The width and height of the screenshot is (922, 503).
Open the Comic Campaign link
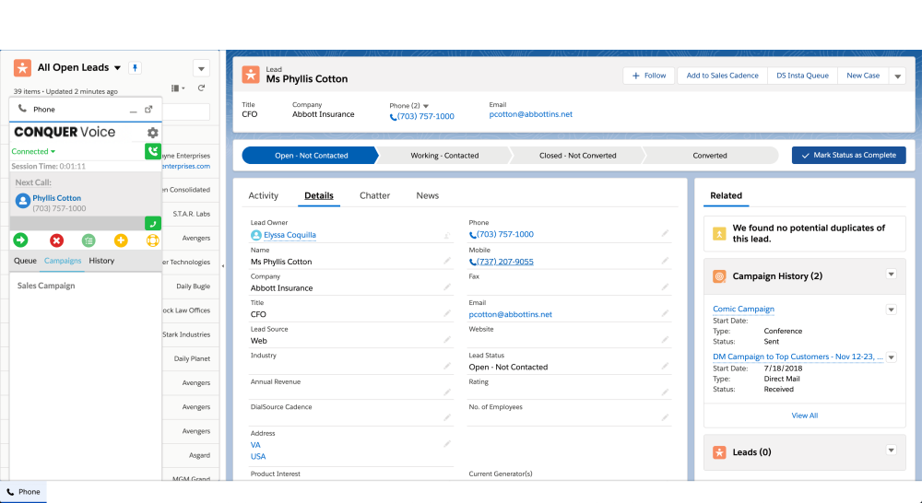743,309
